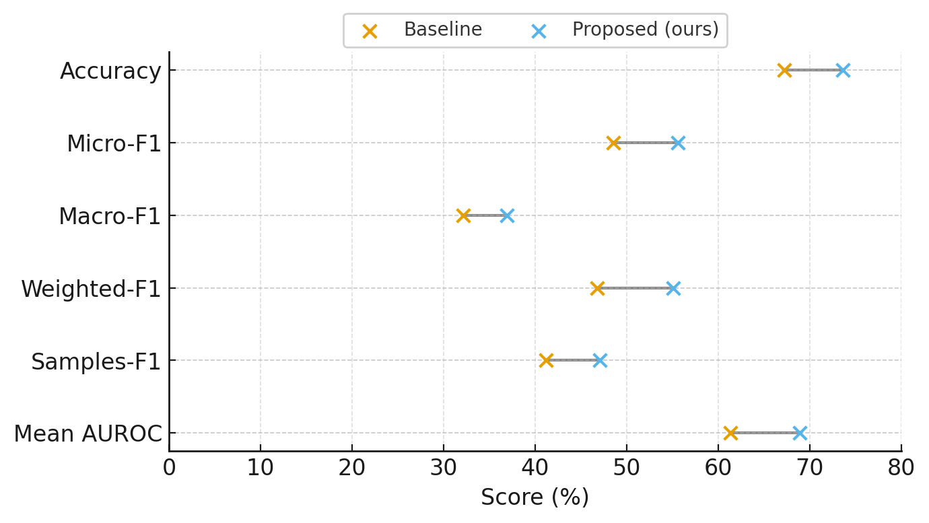929x523 pixels.
Task: Click the "Mean AUROC" y-axis label
Action: tap(88, 434)
